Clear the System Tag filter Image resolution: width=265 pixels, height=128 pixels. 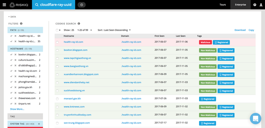pyautogui.click(x=39, y=124)
